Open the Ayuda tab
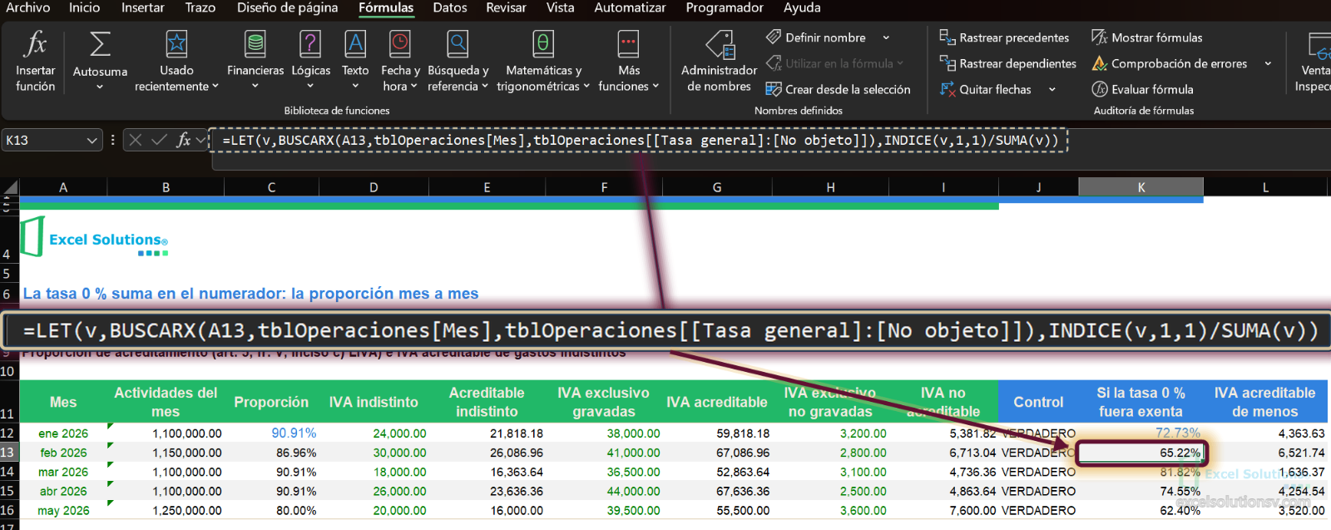1331x530 pixels. 802,7
